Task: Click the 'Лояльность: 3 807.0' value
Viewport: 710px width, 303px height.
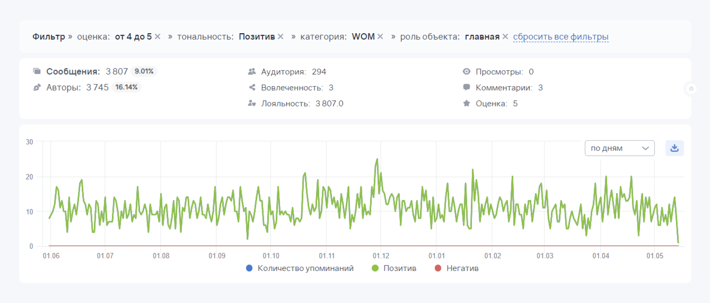Action: click(x=329, y=103)
